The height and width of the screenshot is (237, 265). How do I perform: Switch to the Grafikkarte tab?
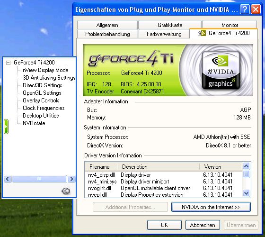pos(170,25)
